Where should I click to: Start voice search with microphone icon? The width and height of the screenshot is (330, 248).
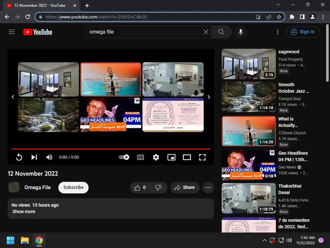(241, 32)
